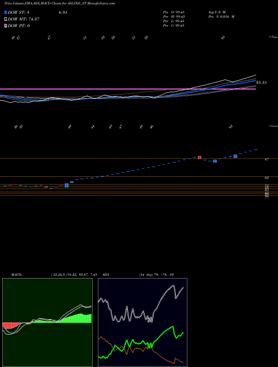Image resolution: width=278 pixels, height=367 pixels.
Task: Click the 87 price level label
Action: coord(266,160)
